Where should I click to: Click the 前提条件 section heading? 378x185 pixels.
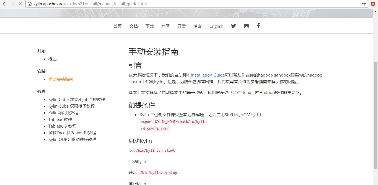click(142, 105)
